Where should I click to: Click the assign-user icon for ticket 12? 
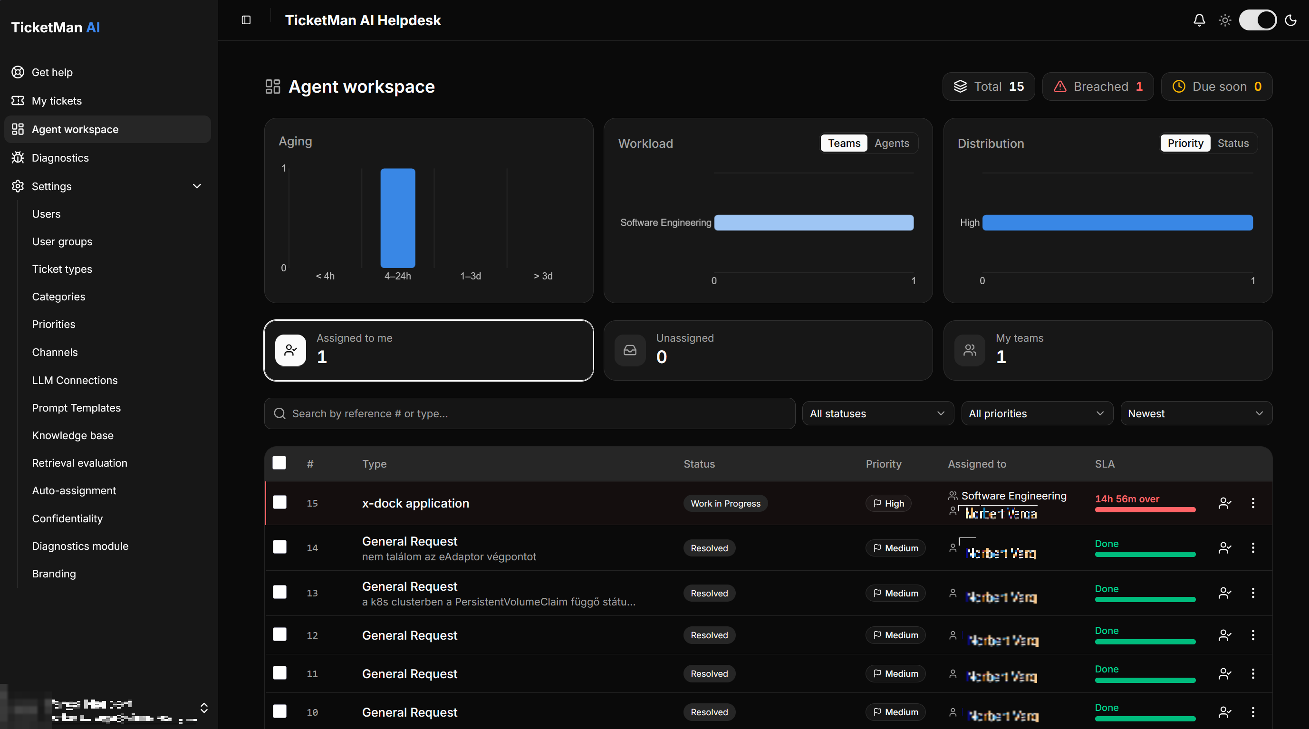coord(1225,635)
